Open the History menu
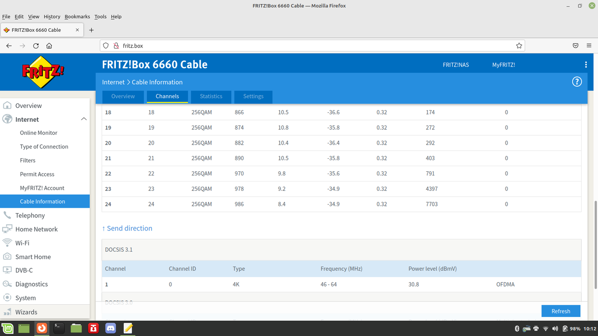 point(52,16)
